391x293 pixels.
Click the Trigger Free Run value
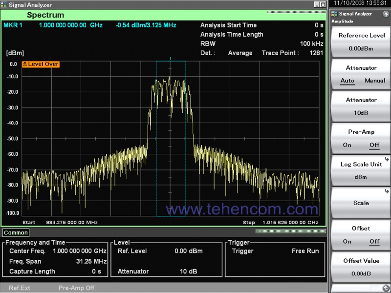pos(305,251)
